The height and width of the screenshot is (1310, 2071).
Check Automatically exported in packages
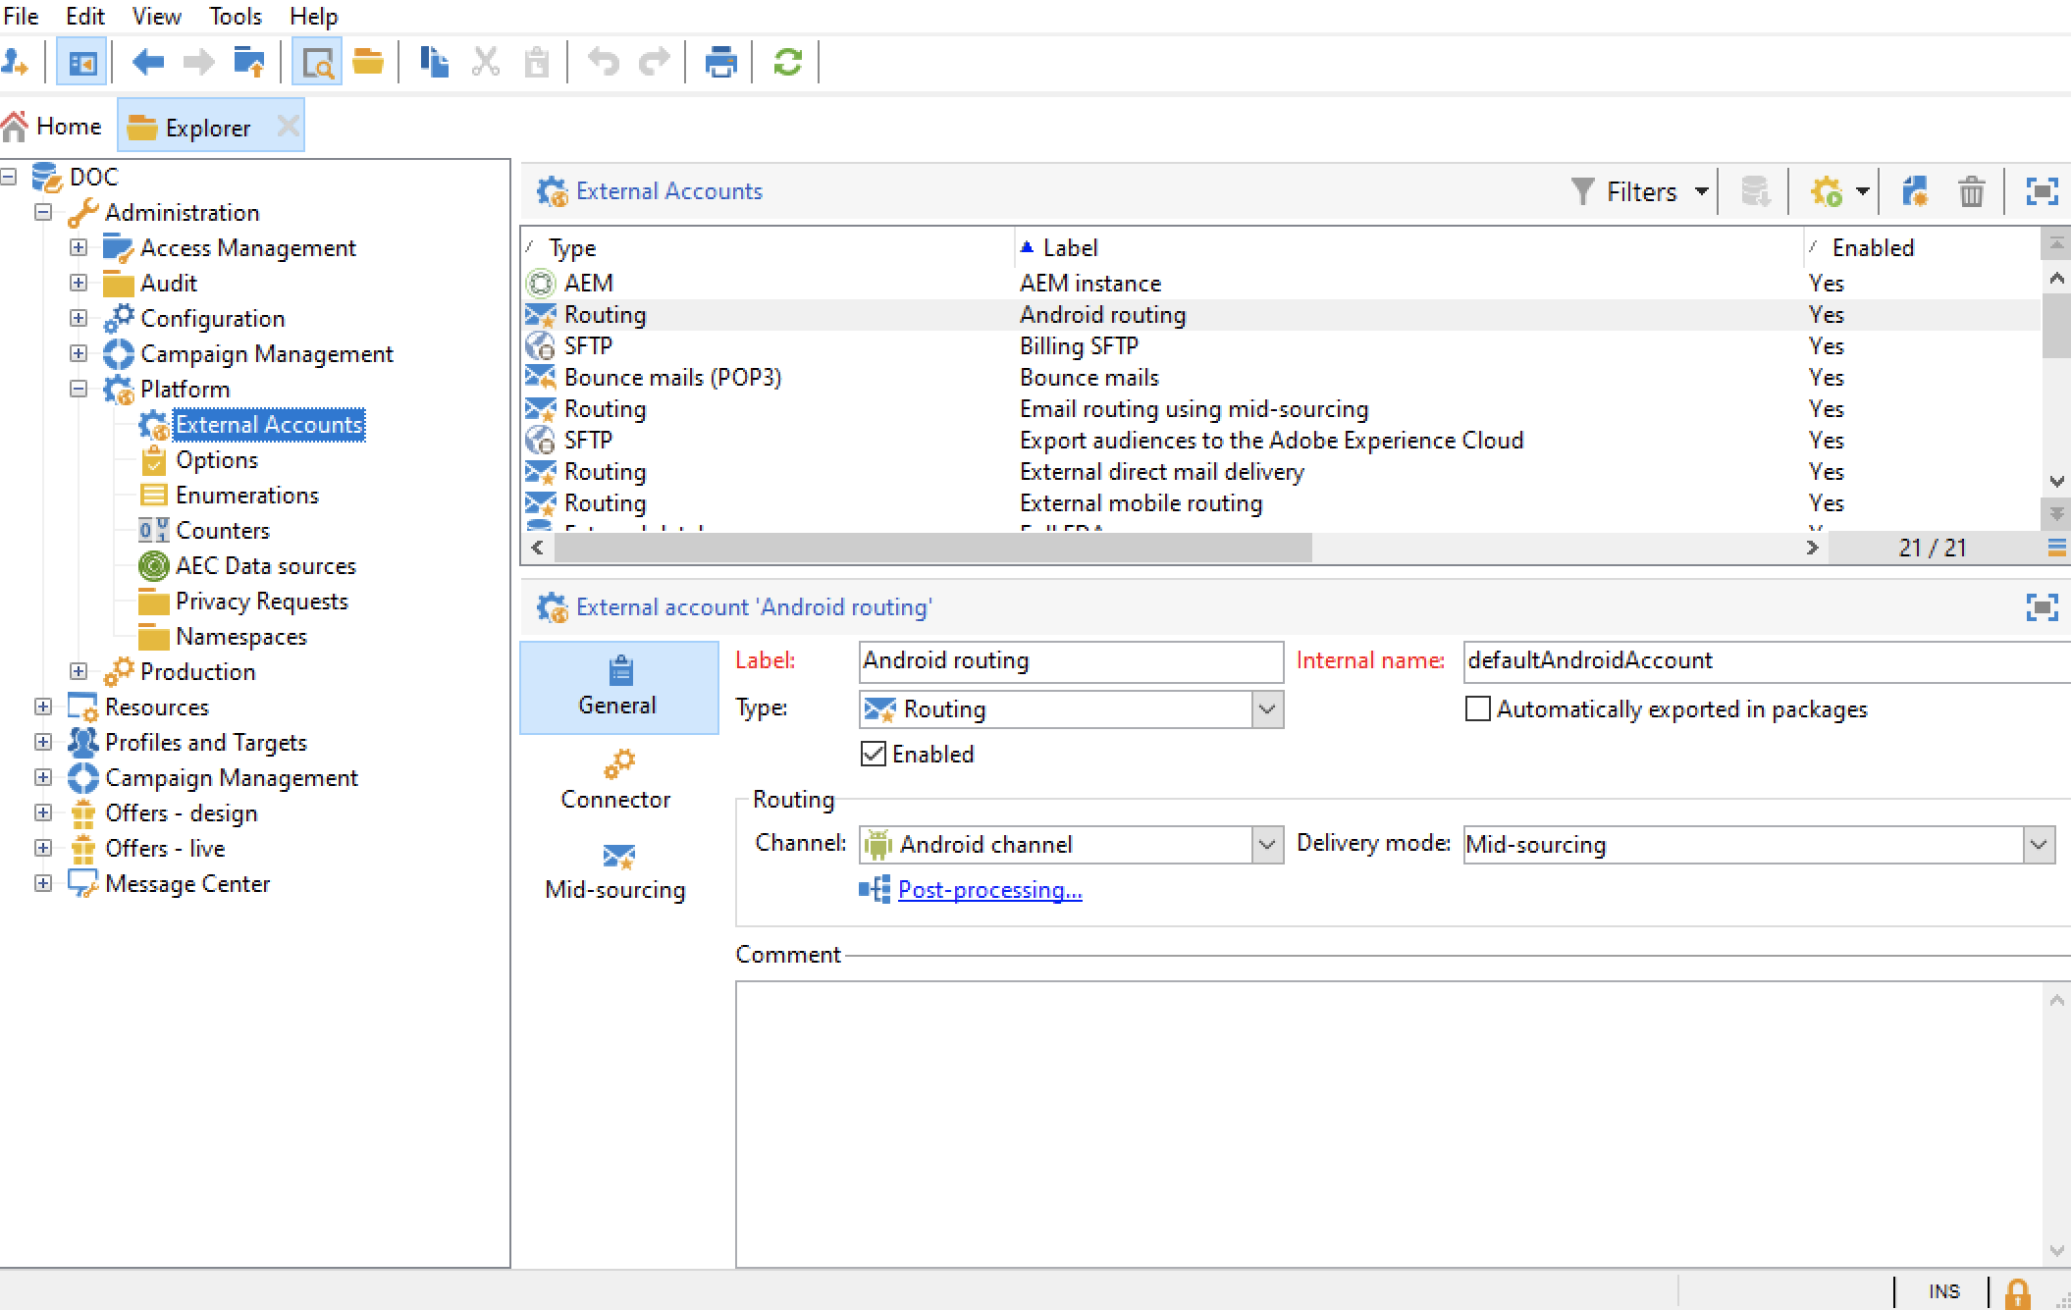(1477, 708)
